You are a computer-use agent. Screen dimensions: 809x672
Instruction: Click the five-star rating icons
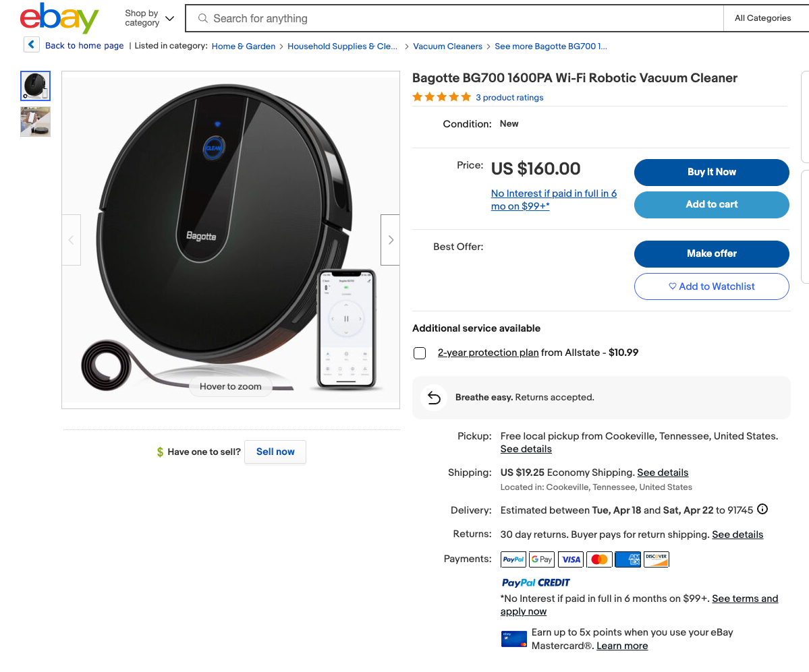click(441, 97)
